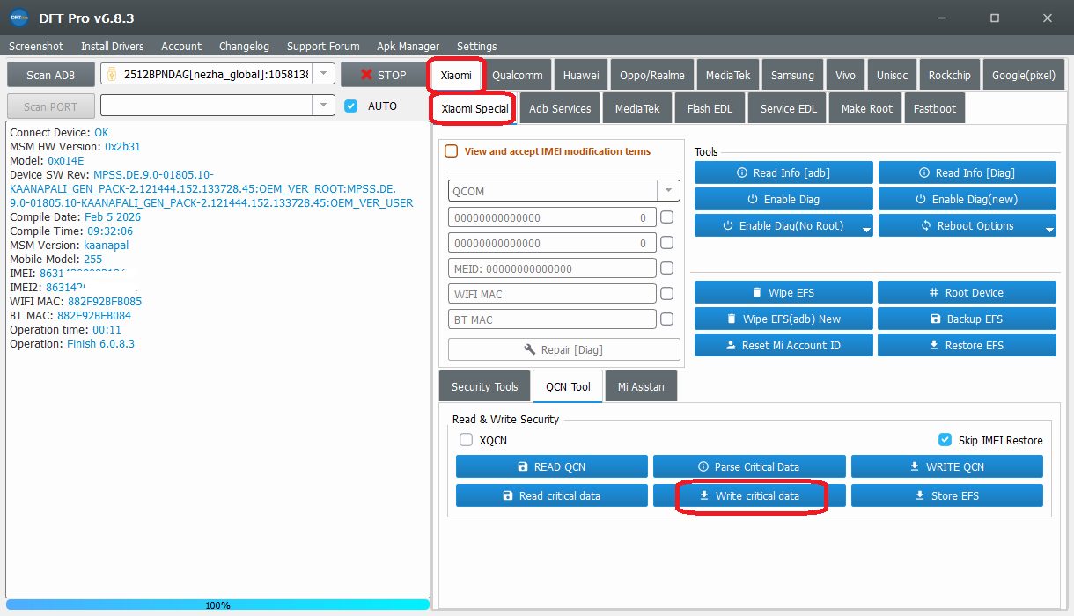Open the Apk Manager menu
The width and height of the screenshot is (1074, 616).
(408, 46)
